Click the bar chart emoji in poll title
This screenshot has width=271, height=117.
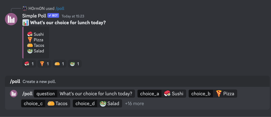tap(26, 23)
